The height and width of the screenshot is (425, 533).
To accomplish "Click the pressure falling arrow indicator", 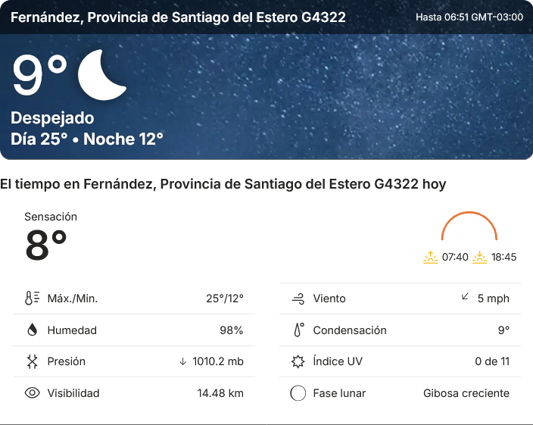I will click(x=182, y=361).
